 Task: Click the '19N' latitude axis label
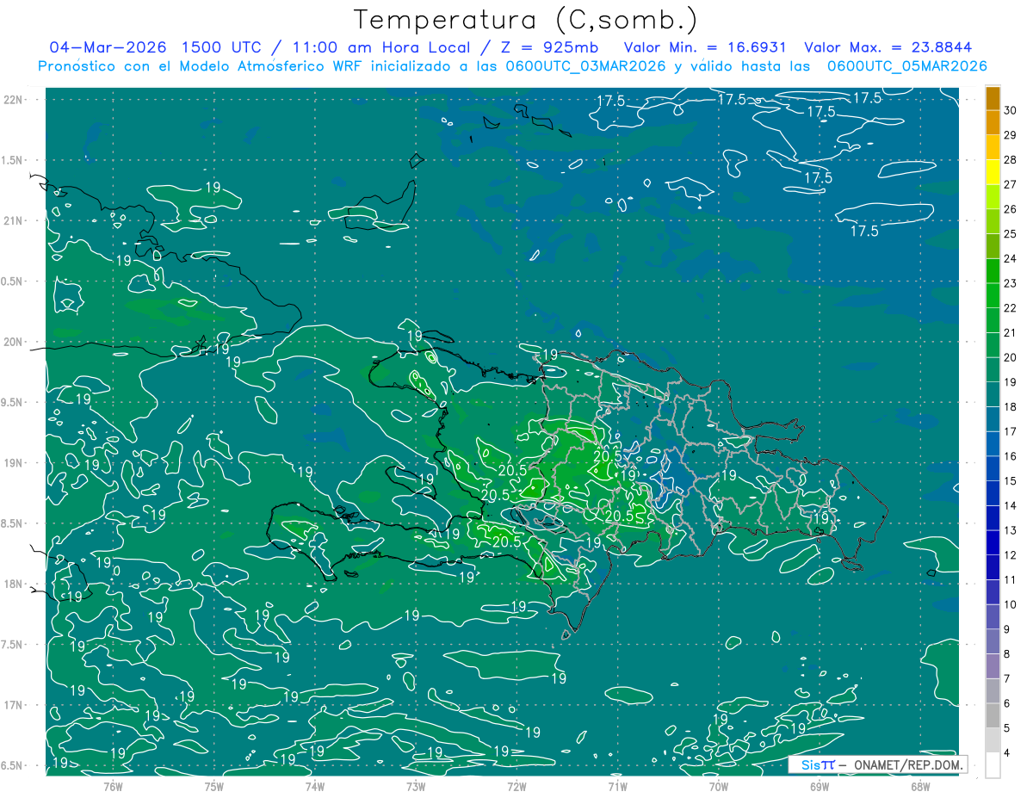pyautogui.click(x=12, y=463)
